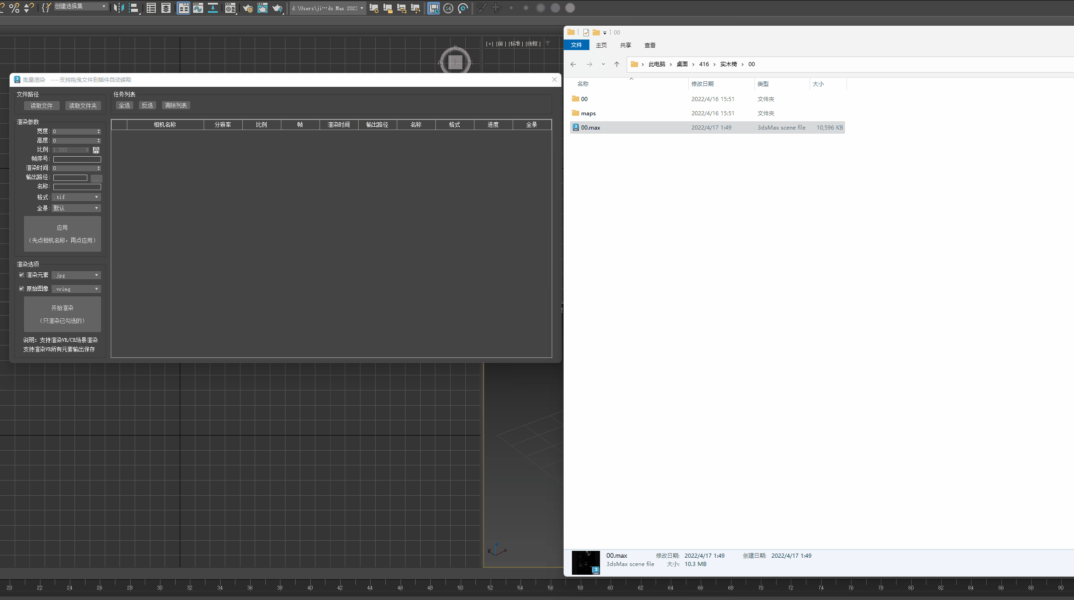Click the 宽度 spinner arrows
Screen dimensions: 1074x600
point(98,131)
